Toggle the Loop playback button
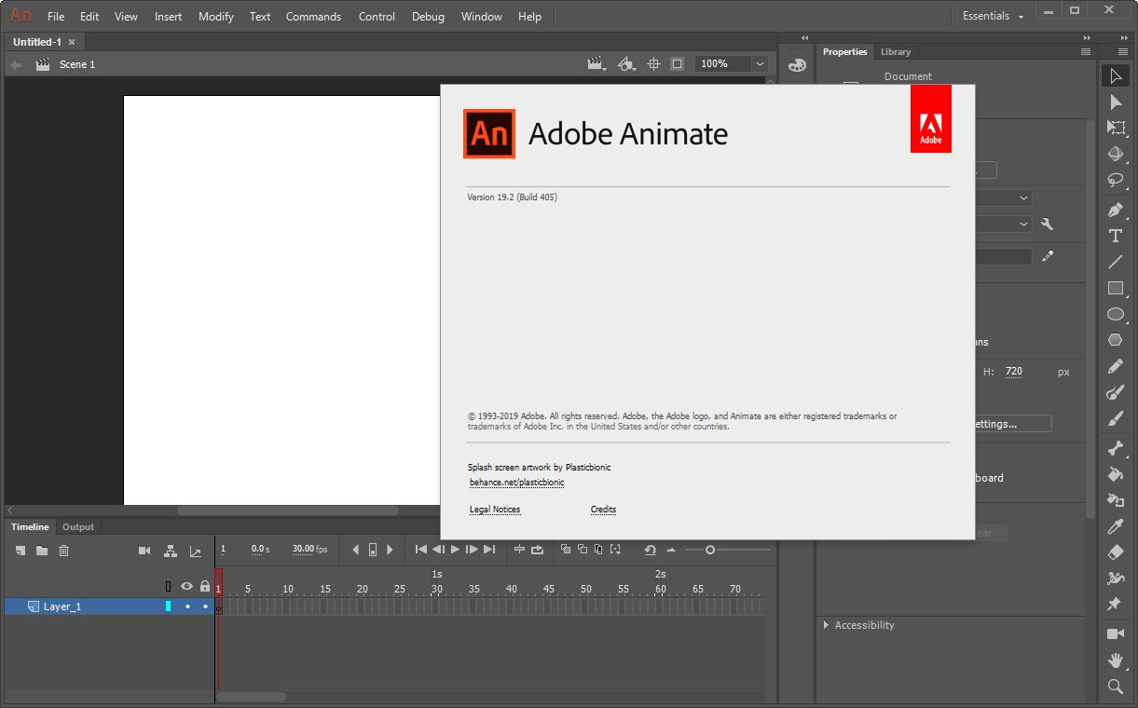 click(538, 550)
